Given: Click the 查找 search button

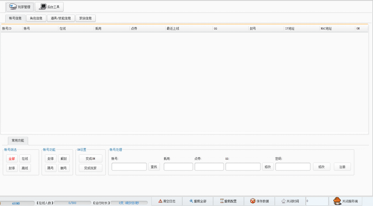Looking at the screenshot, I should tap(154, 167).
